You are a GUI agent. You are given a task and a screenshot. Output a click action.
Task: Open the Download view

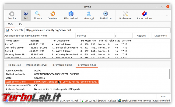click(x=53, y=16)
